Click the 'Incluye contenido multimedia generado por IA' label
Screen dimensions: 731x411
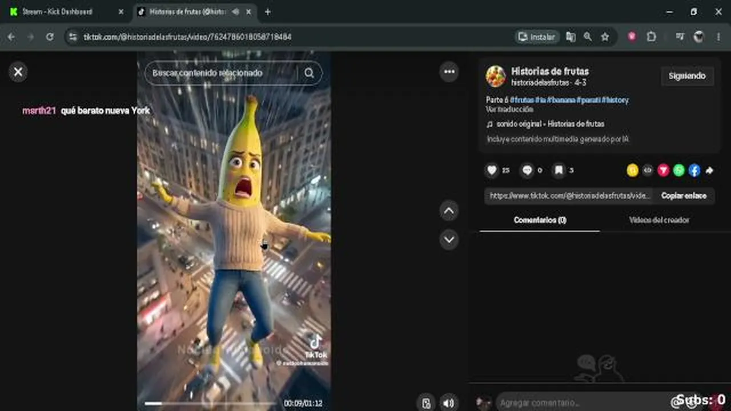557,139
